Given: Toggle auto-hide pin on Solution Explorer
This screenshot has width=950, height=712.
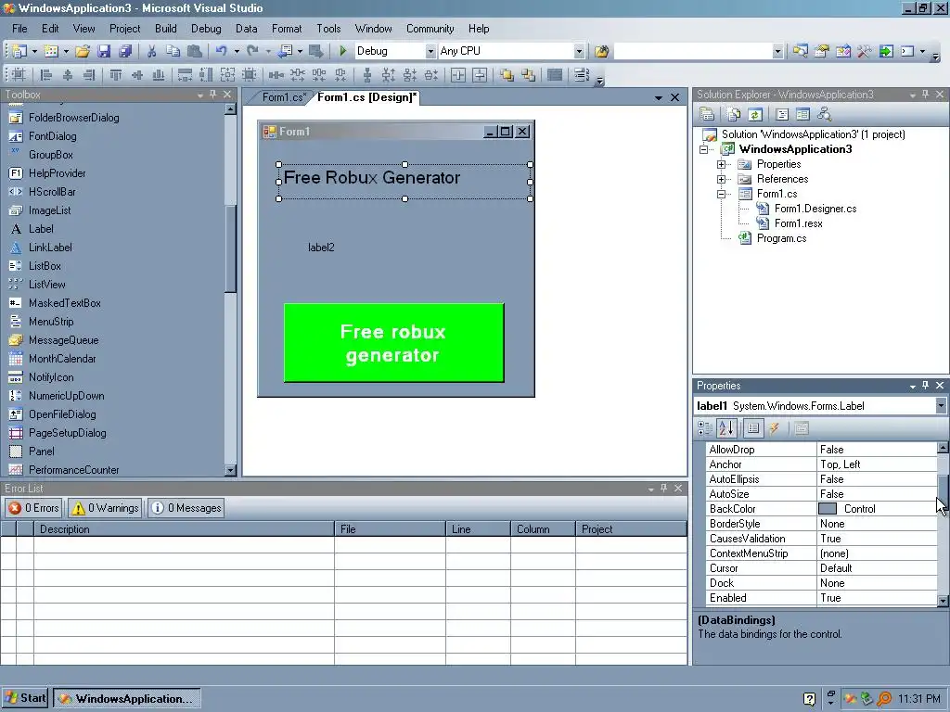Looking at the screenshot, I should coord(925,95).
